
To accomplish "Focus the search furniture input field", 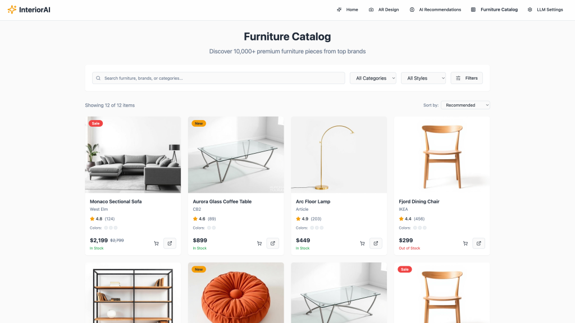I will tap(218, 78).
